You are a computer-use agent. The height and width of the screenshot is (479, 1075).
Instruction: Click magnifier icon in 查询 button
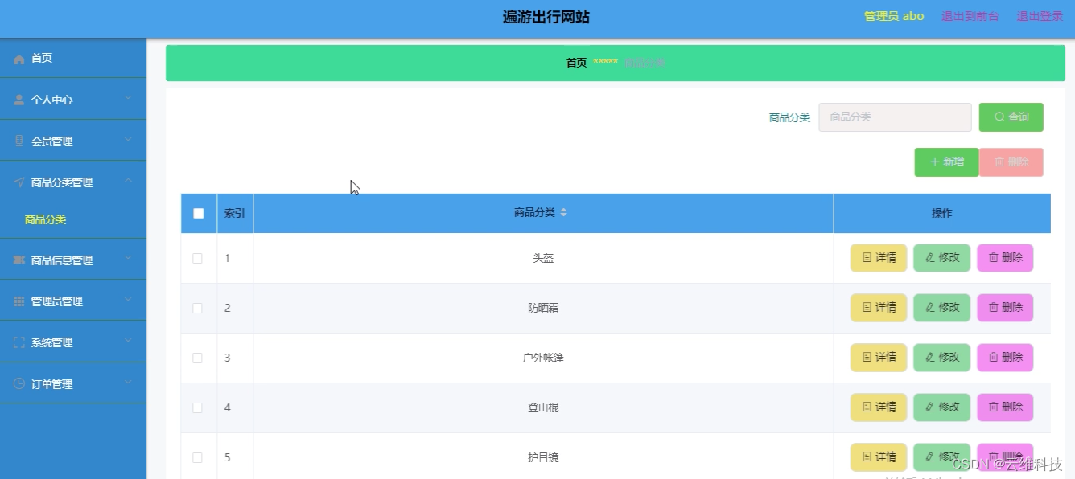999,117
